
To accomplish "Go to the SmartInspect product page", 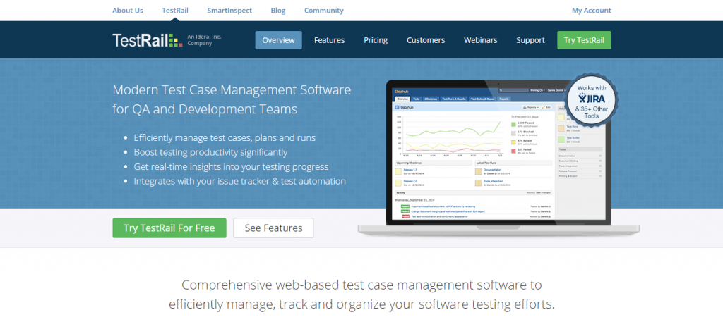I will coord(229,10).
